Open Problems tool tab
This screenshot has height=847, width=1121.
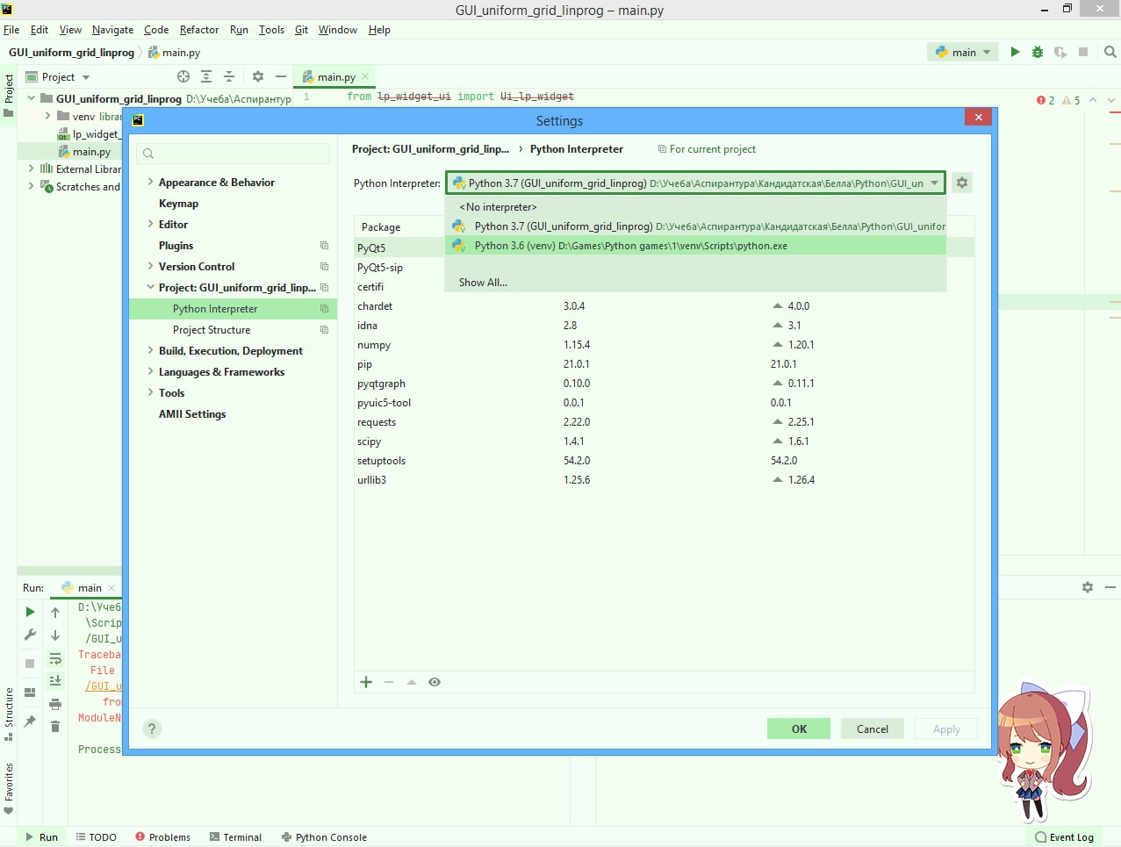click(x=162, y=836)
